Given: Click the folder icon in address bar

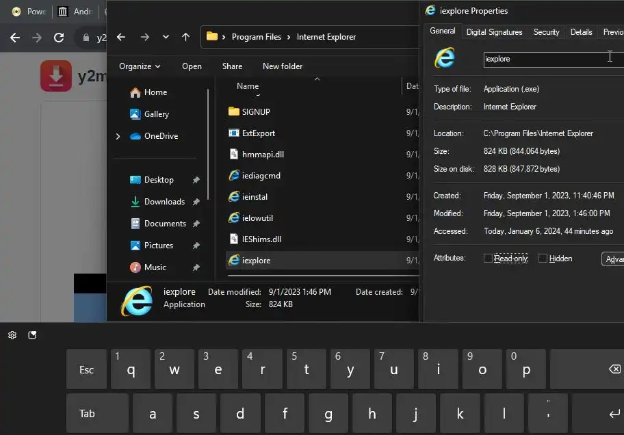Looking at the screenshot, I should 212,37.
